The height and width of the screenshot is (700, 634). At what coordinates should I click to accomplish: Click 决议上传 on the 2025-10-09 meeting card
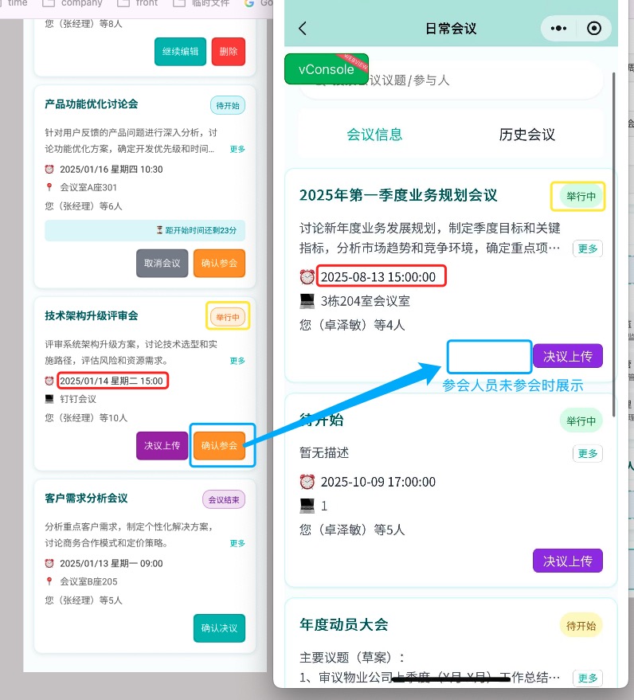(x=567, y=561)
